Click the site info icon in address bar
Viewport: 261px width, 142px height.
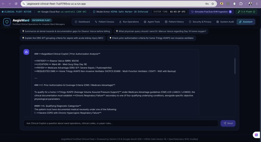pos(24,4)
